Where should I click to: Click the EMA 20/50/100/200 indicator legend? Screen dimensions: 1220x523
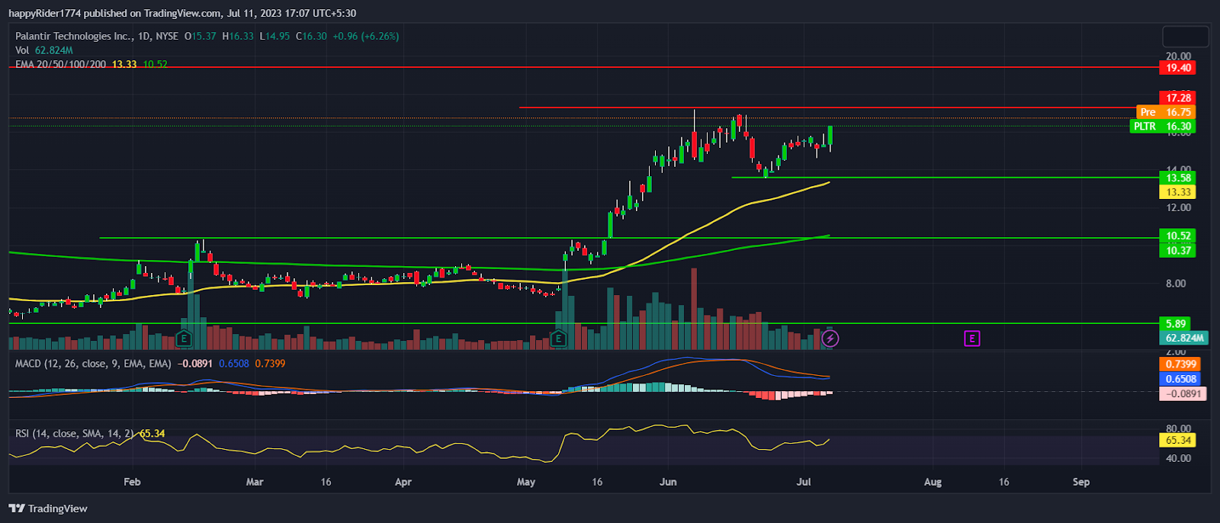61,64
